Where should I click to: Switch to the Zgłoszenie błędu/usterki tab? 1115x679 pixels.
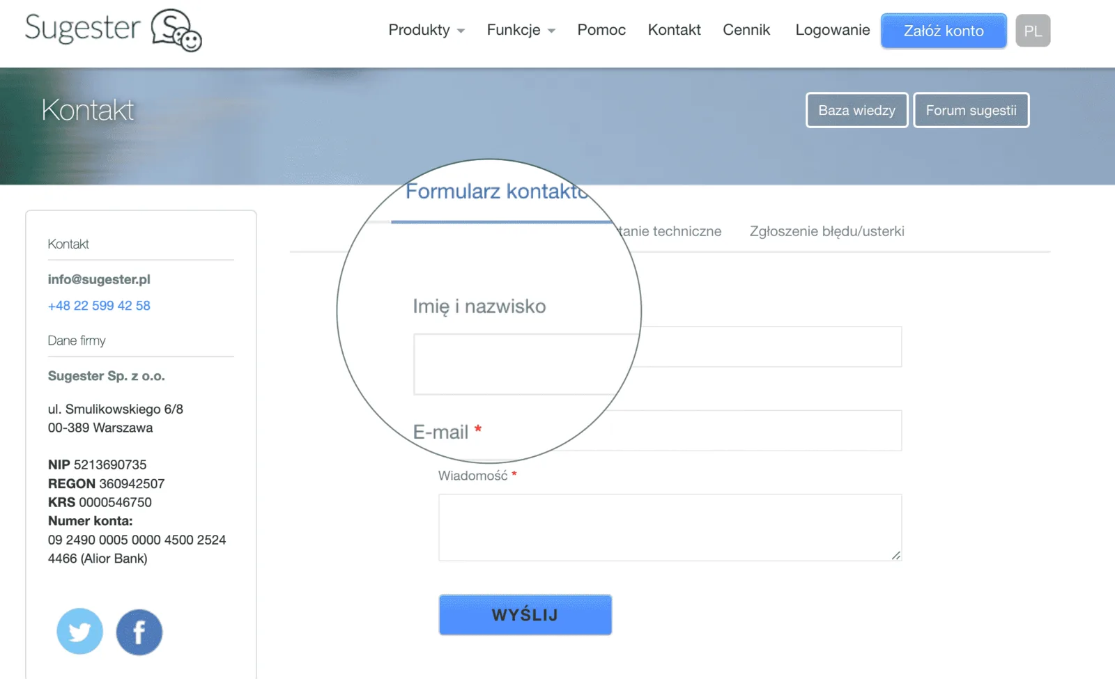[826, 231]
